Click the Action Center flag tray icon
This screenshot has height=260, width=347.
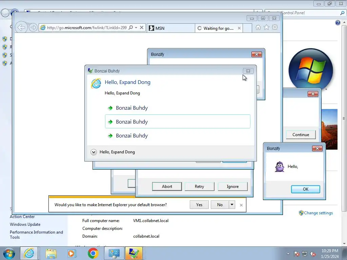pyautogui.click(x=296, y=254)
